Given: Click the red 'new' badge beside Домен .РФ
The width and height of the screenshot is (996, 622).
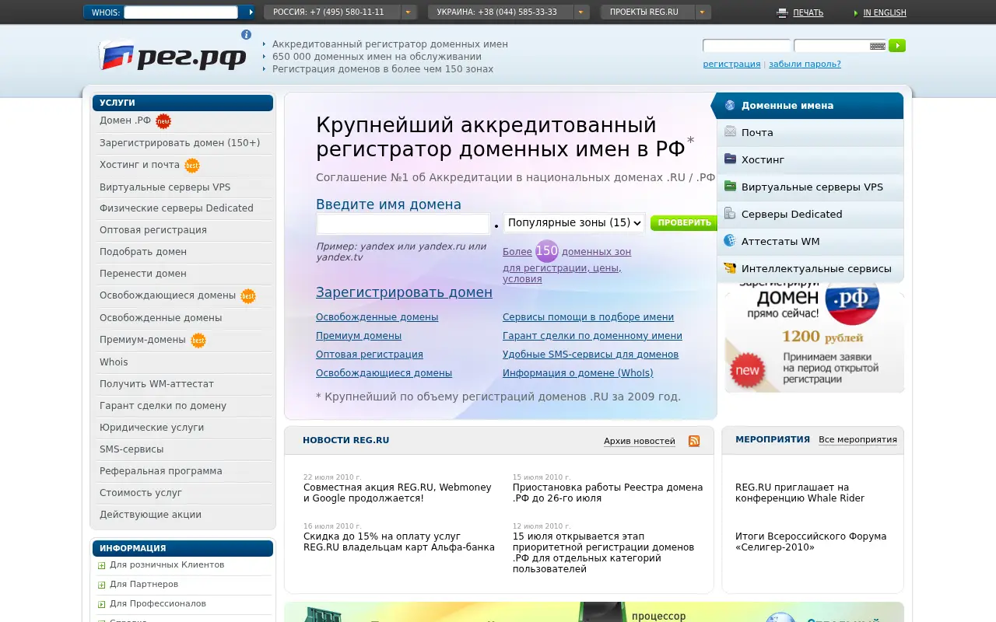Looking at the screenshot, I should (x=163, y=121).
